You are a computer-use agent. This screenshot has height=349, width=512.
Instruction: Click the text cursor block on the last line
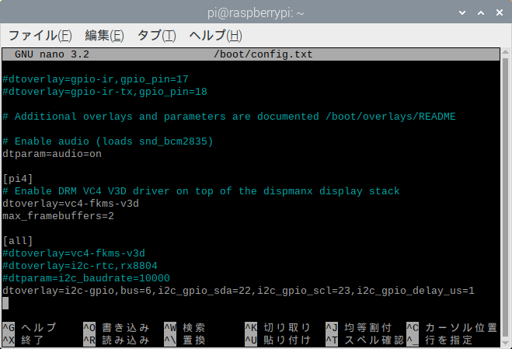coord(5,303)
